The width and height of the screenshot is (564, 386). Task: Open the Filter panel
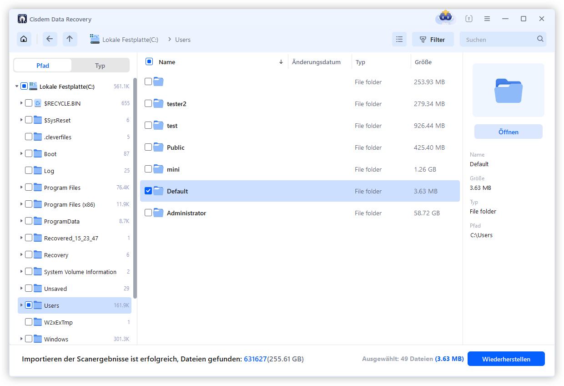(433, 39)
